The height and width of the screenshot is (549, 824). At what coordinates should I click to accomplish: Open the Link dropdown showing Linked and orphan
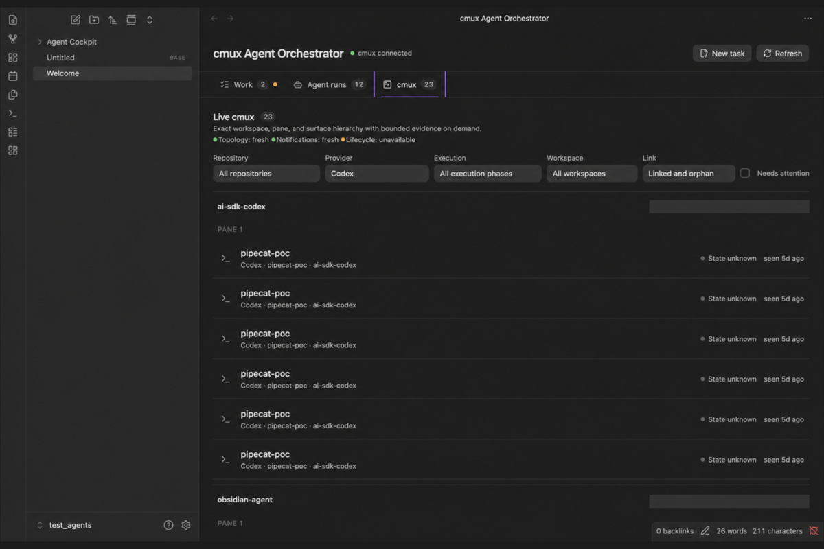[x=689, y=174]
